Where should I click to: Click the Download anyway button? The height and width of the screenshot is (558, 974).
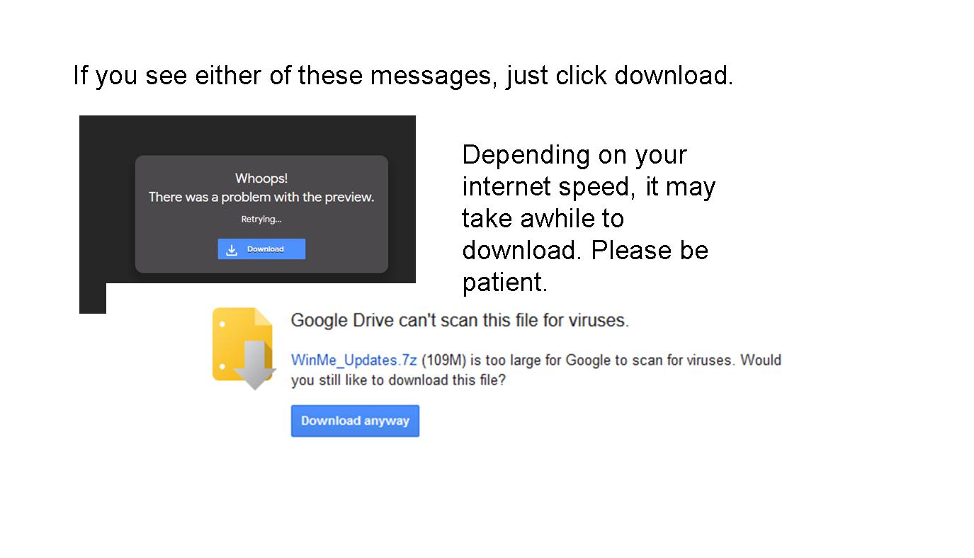pos(355,421)
